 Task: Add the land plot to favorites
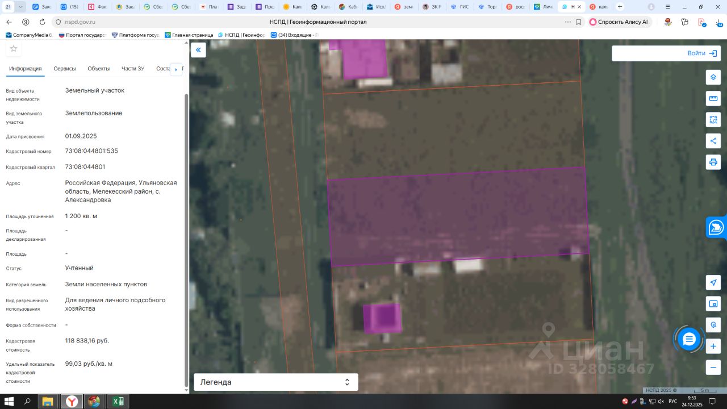[14, 49]
